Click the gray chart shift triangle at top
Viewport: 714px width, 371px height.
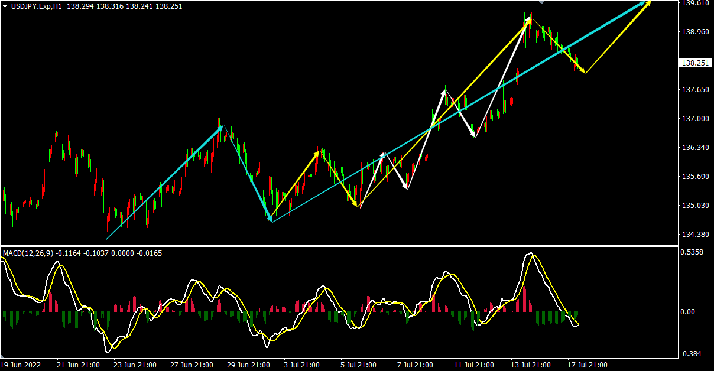[541, 2]
